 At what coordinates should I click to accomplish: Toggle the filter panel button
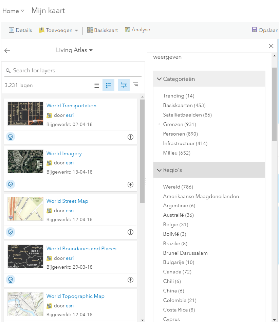[x=124, y=85]
